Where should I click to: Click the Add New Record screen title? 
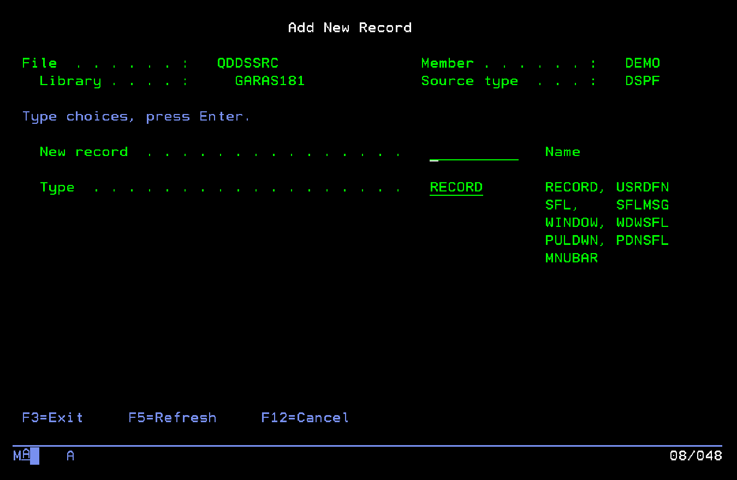tap(350, 28)
